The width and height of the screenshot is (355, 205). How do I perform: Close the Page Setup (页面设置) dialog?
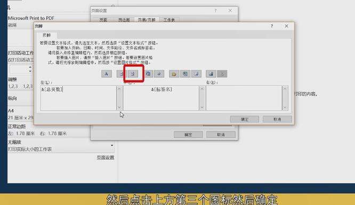[x=230, y=11]
